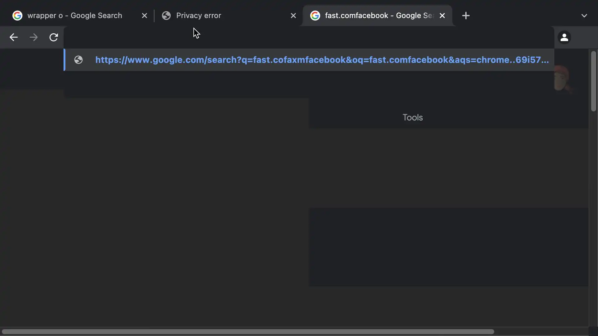
Task: Click Google favicon on wrapper o tab
Action: 17,16
